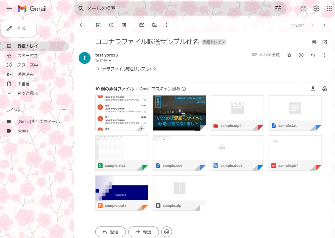335x238 pixels.
Task: Click the 返信 reply button
Action: click(110, 232)
